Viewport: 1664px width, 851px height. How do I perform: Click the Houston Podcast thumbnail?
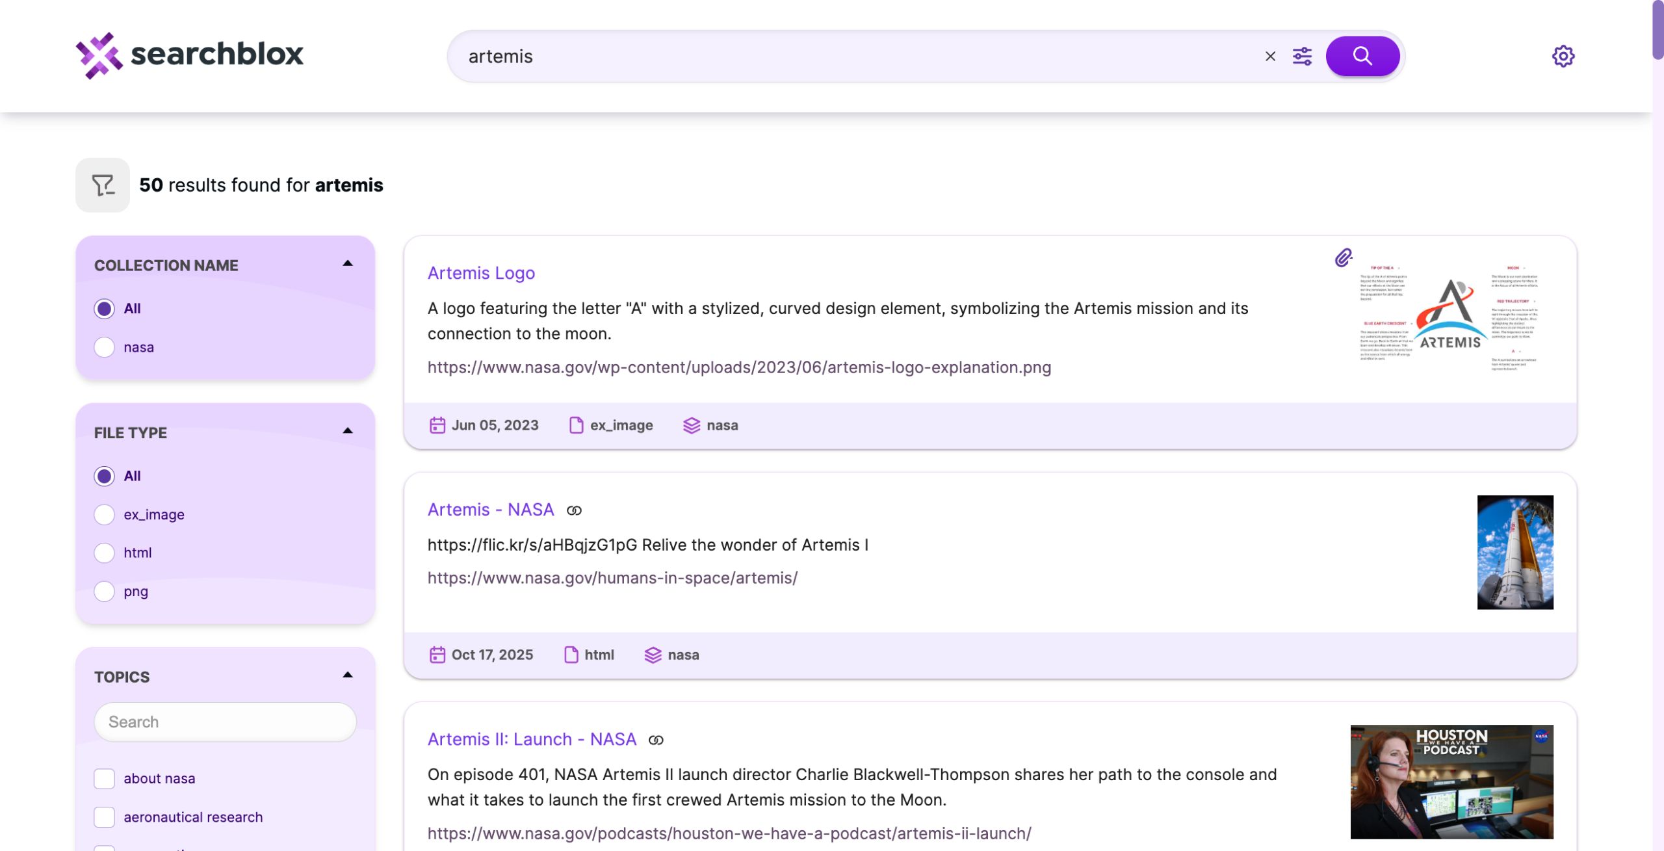(x=1451, y=781)
